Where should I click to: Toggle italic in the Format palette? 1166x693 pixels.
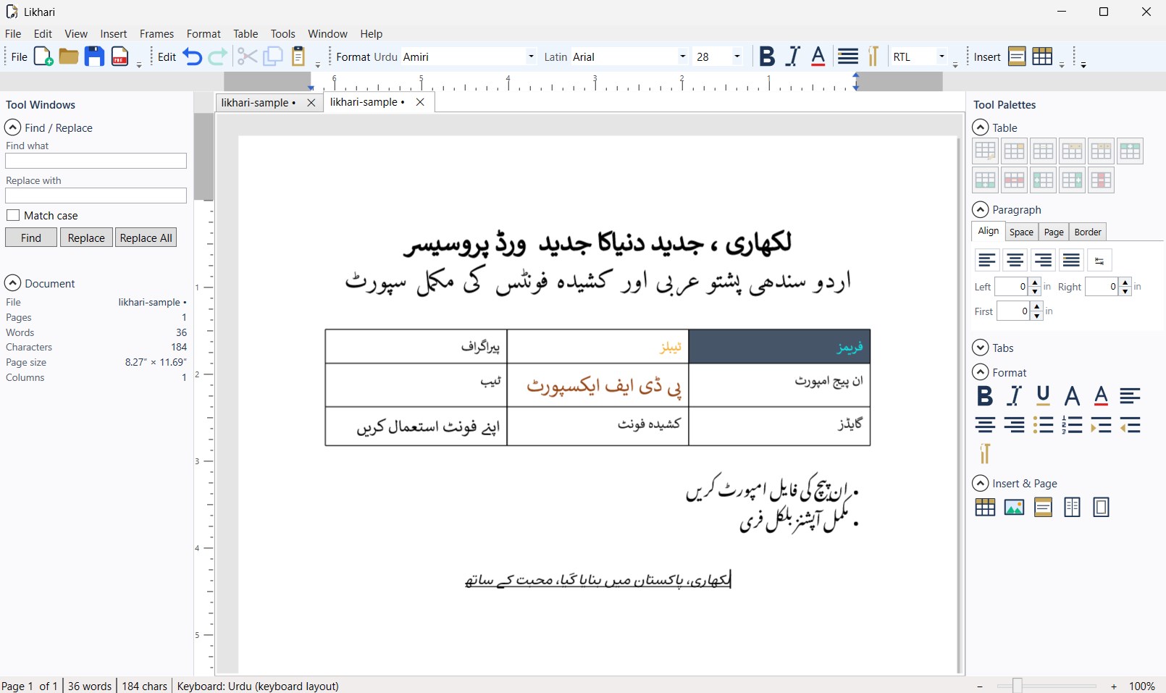[x=1014, y=395]
